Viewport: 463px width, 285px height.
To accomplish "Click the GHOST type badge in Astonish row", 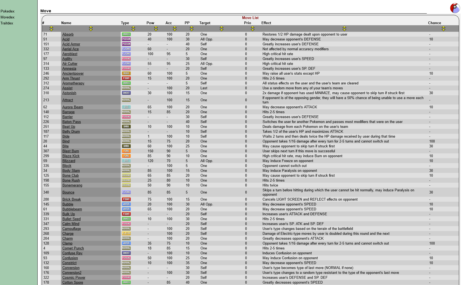I will point(126,93).
